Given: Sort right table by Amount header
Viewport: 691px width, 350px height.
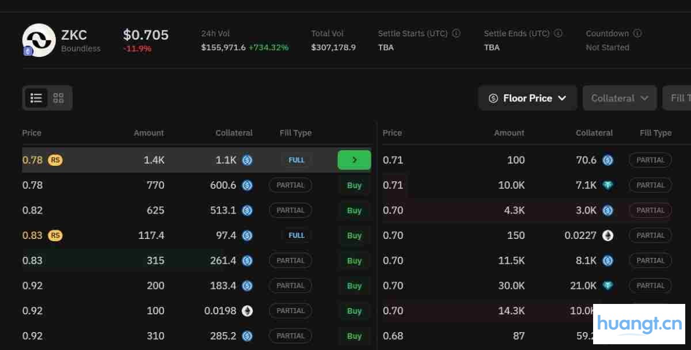Looking at the screenshot, I should point(509,133).
